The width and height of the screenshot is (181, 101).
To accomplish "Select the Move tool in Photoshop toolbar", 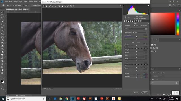I will tap(2, 12).
